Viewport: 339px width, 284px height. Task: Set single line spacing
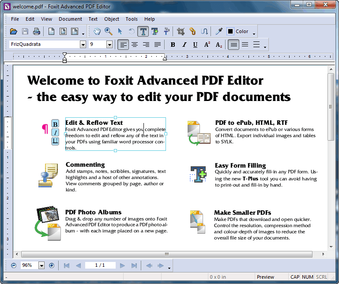point(234,45)
